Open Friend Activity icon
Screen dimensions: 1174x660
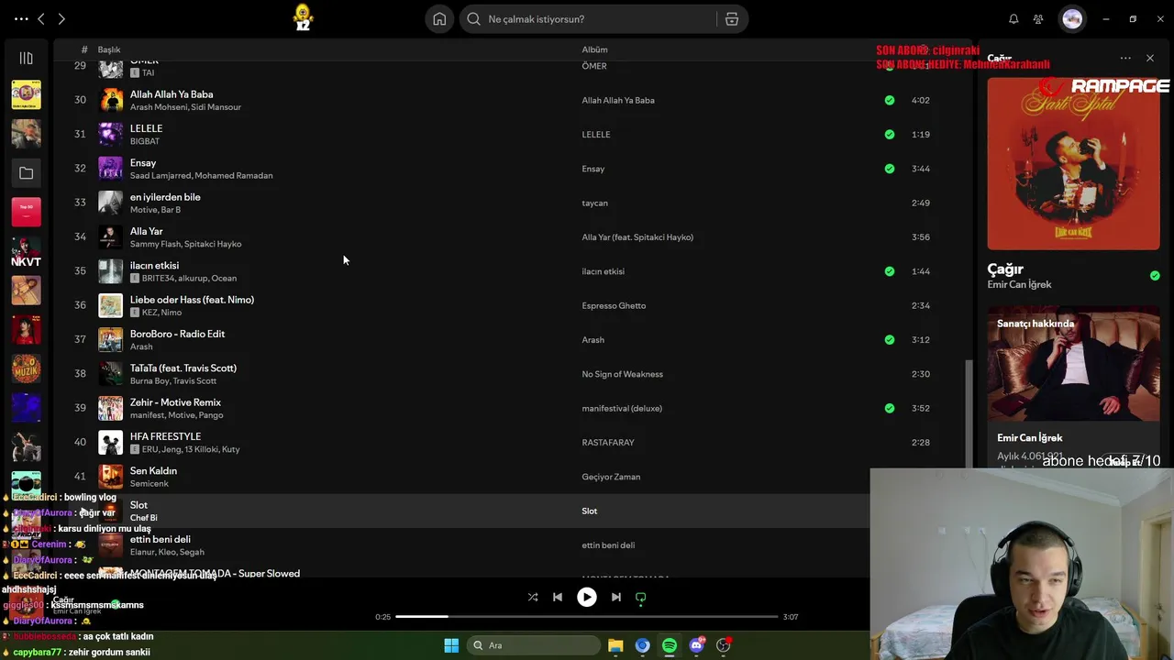click(x=1038, y=19)
